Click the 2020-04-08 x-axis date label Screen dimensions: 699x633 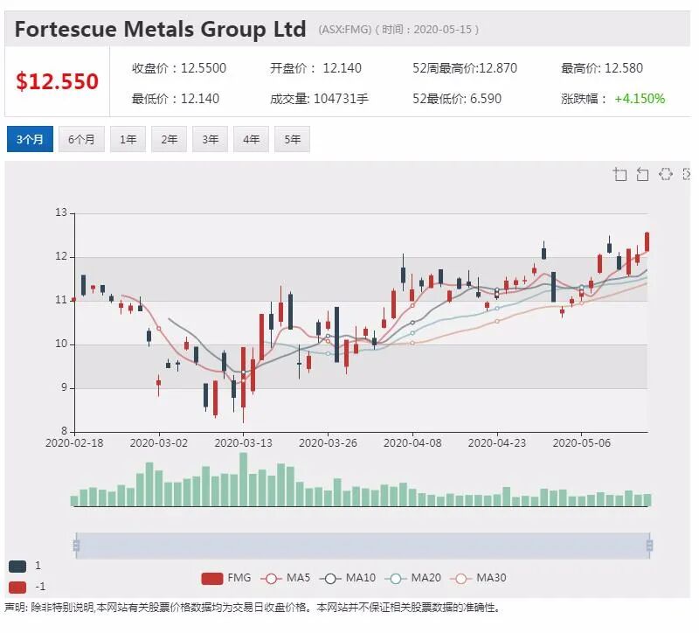412,443
